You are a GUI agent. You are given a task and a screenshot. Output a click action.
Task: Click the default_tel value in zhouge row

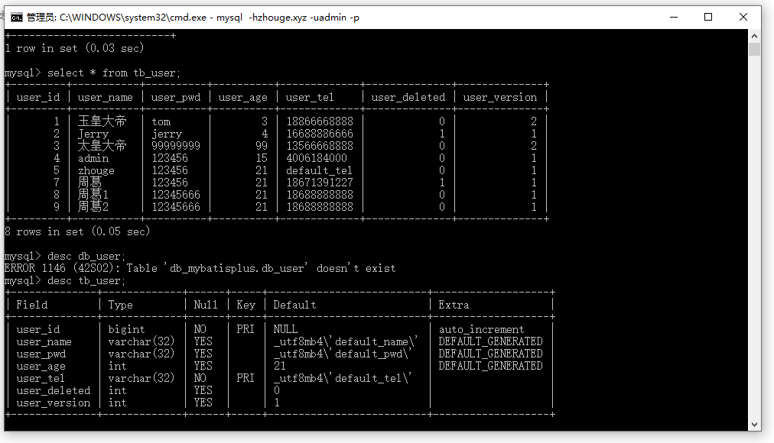coord(320,170)
